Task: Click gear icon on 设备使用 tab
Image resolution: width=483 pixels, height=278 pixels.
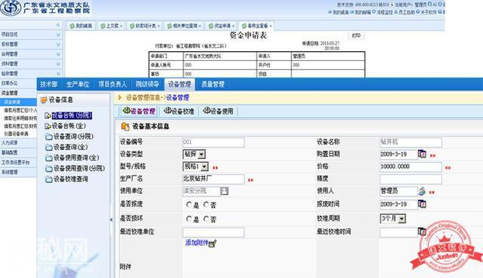Action: (x=207, y=111)
